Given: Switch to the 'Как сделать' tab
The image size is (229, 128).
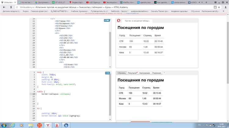Looking at the screenshot, I should click(161, 2).
